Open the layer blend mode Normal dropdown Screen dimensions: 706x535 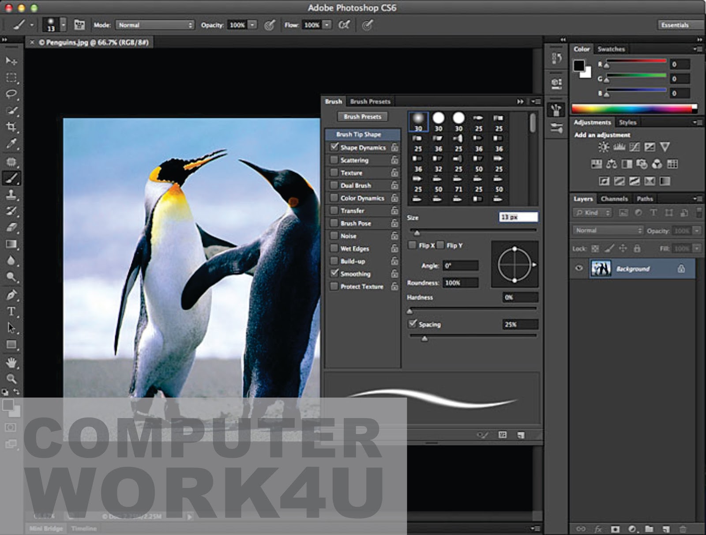tap(608, 230)
